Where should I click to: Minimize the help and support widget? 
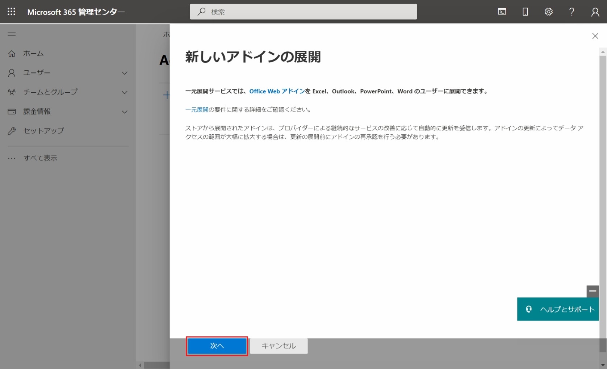(593, 291)
